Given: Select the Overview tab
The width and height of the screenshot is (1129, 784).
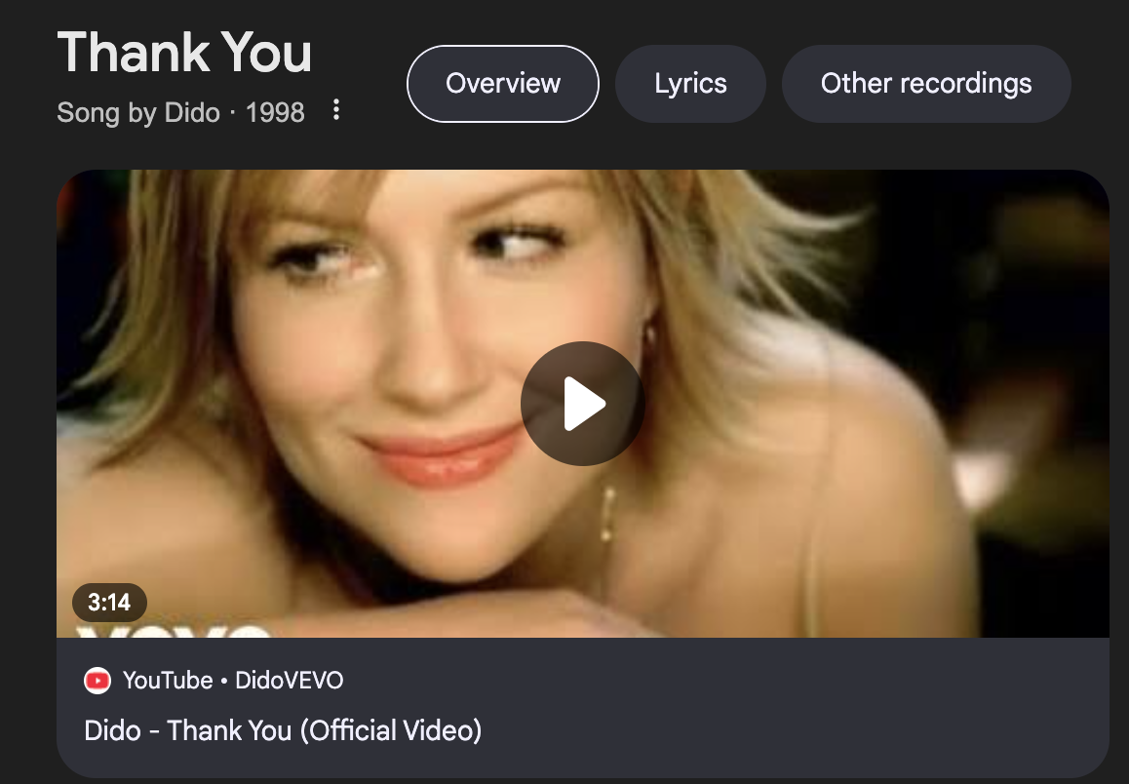Looking at the screenshot, I should 502,84.
